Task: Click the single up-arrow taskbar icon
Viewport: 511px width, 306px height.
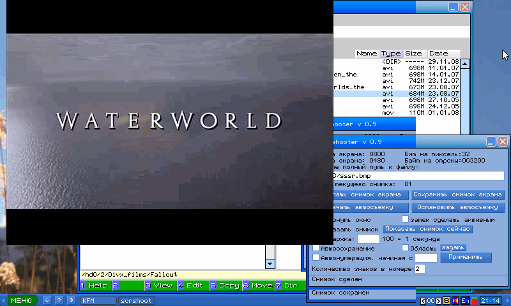Action: [x=59, y=300]
